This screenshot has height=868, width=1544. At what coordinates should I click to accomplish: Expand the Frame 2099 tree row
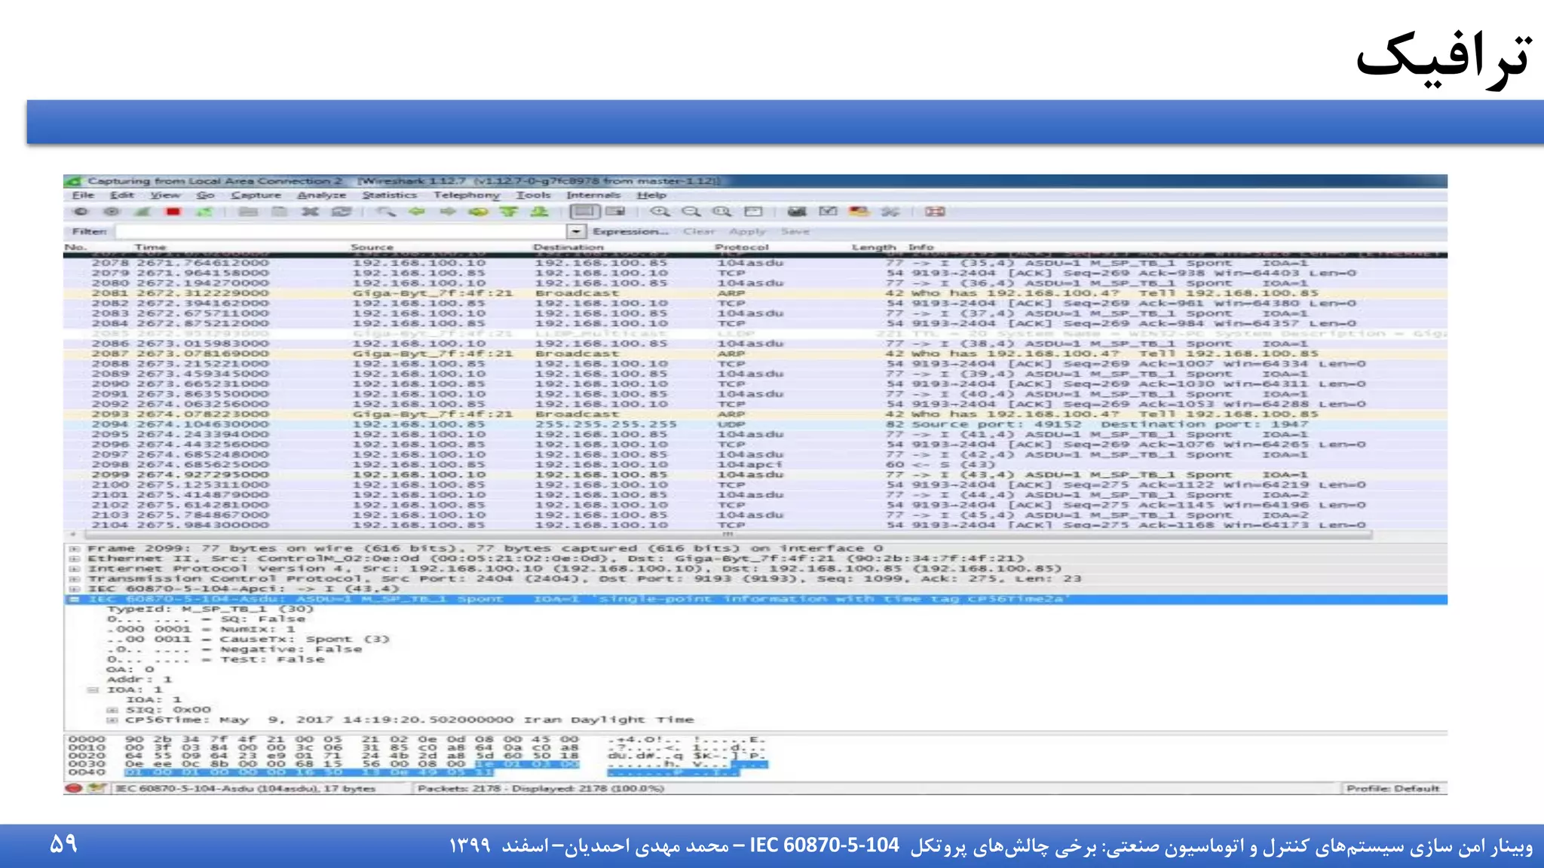[74, 549]
